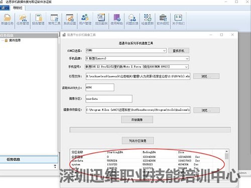Click into the 引导文件 path field

138,76
